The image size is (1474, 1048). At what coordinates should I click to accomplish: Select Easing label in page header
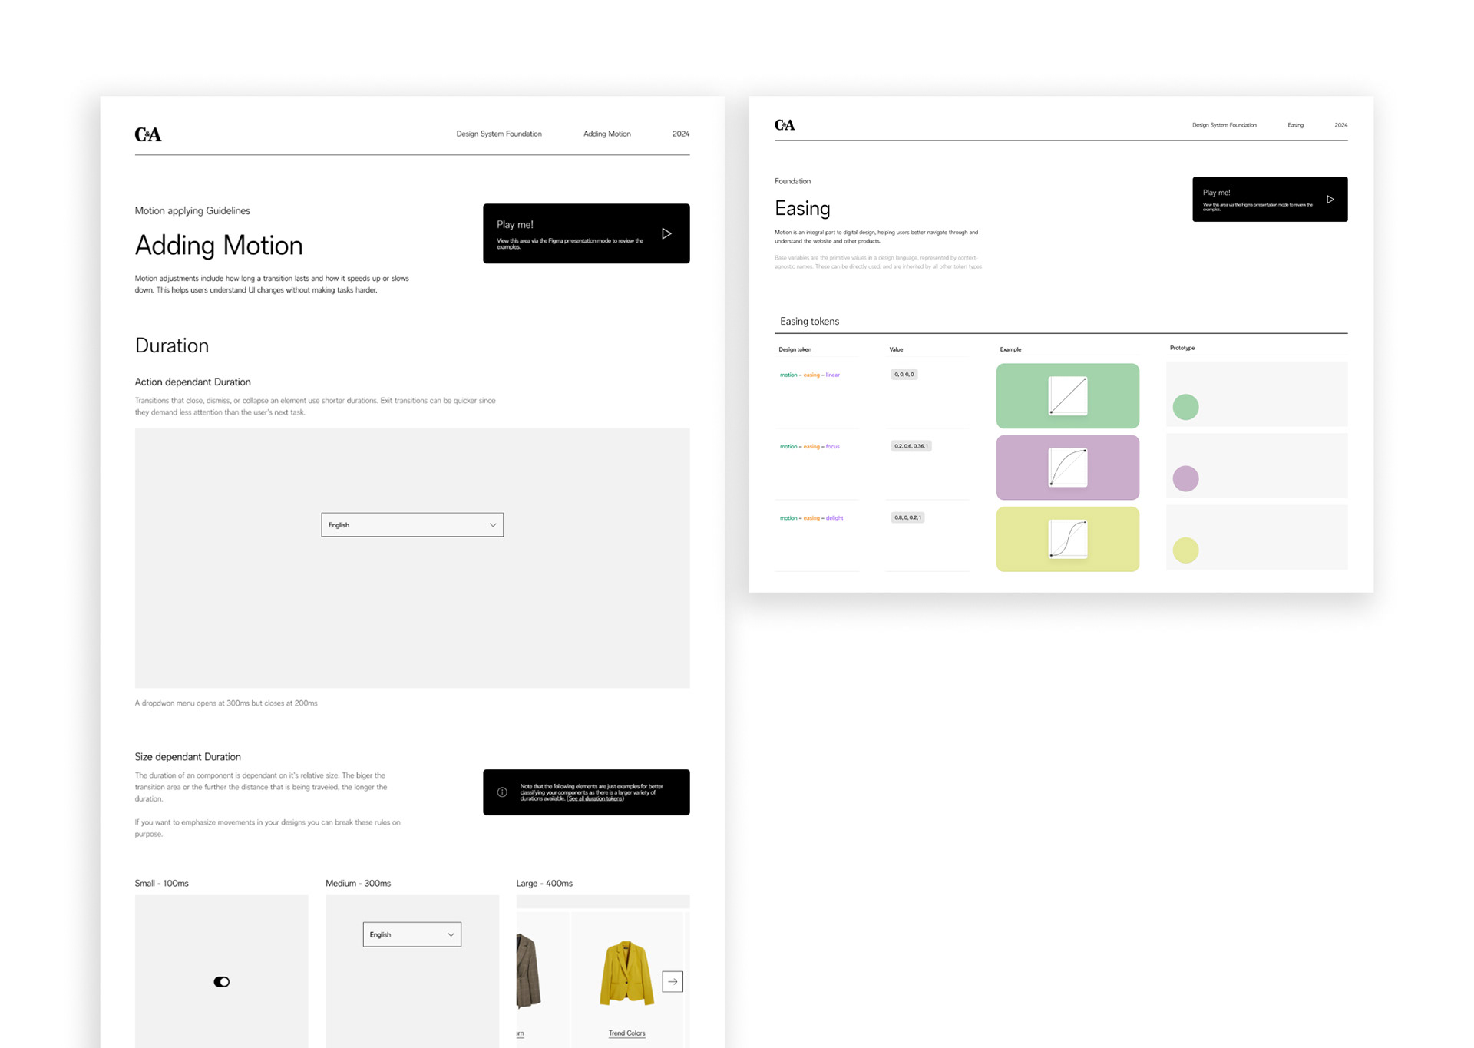click(x=1295, y=125)
